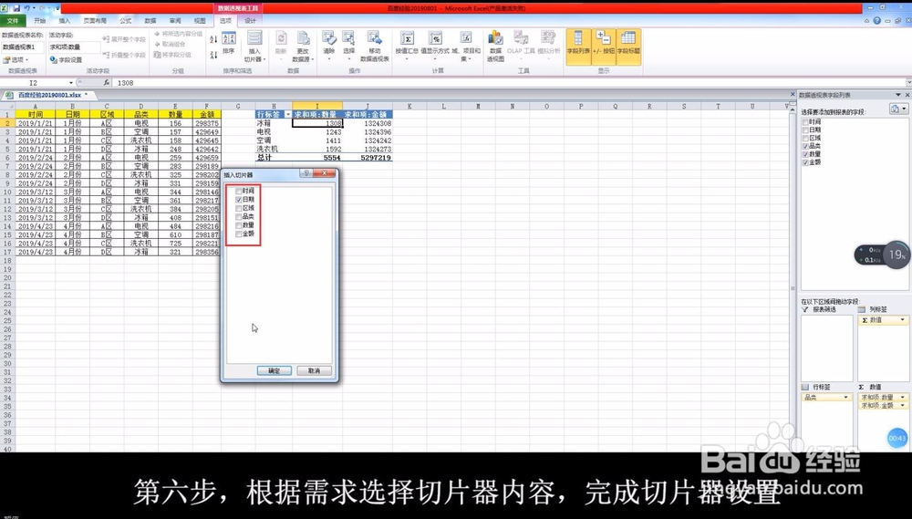
Task: Open the 行标签 filter dropdown in pivot table
Action: (287, 115)
